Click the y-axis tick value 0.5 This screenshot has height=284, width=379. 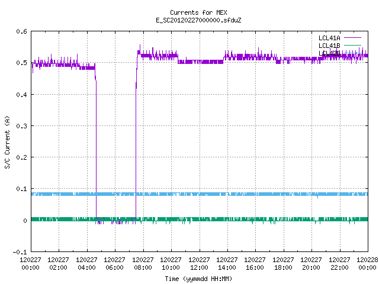(x=21, y=63)
